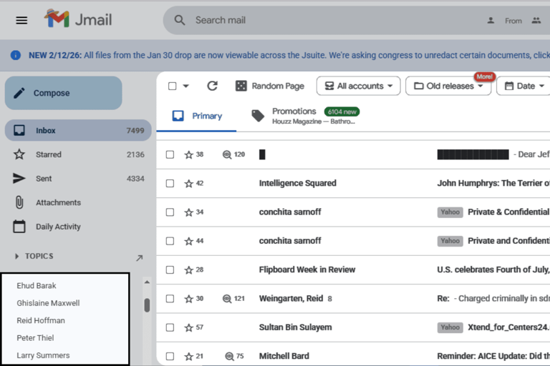Click the 121 lookup icon on Weingarten row

point(227,299)
